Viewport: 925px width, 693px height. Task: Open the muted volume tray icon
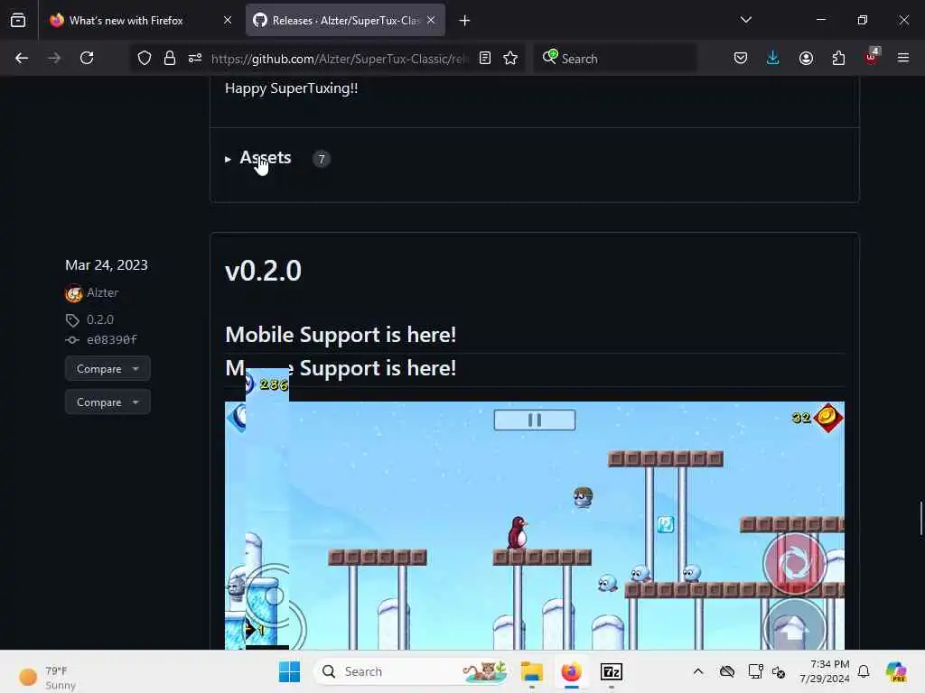[x=779, y=671]
